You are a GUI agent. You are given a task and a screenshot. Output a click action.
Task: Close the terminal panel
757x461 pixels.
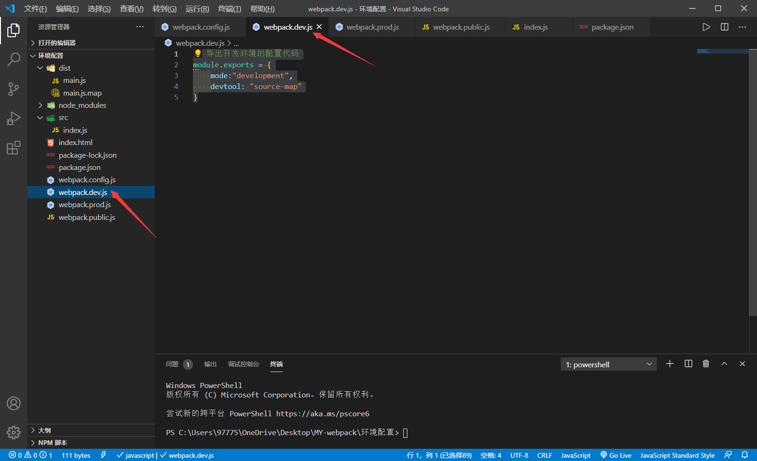pos(742,364)
